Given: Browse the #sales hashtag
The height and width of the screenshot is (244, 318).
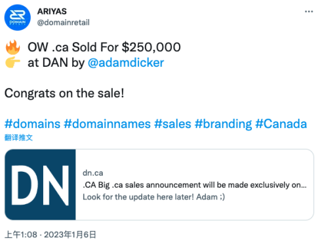Looking at the screenshot, I should [172, 124].
